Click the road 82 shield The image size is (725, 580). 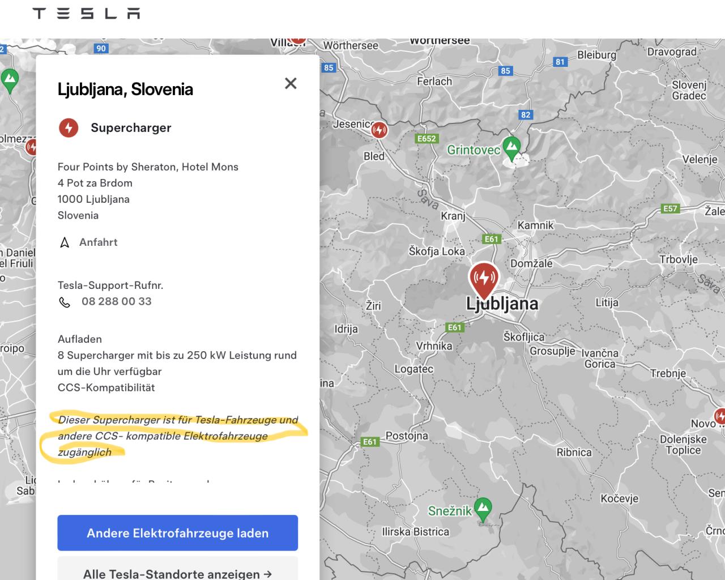tap(526, 114)
